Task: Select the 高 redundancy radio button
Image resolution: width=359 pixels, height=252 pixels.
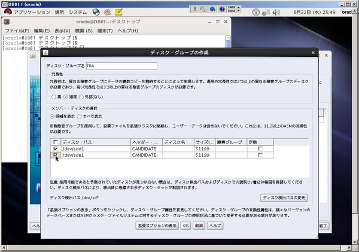Action: 54,97
